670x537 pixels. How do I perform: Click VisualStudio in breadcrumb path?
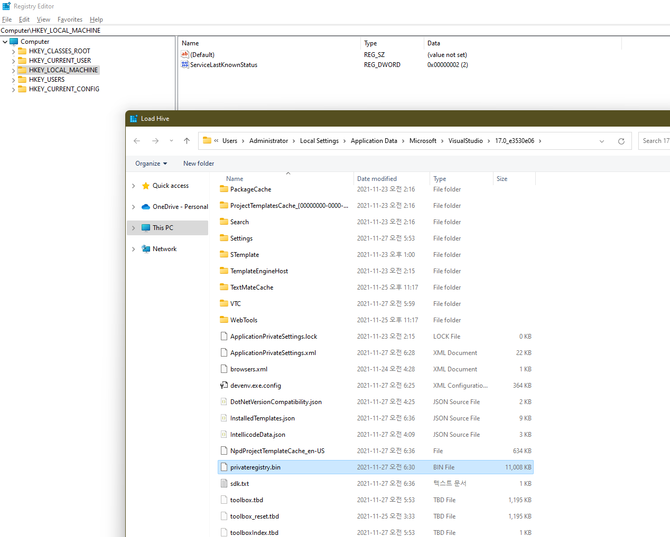466,141
